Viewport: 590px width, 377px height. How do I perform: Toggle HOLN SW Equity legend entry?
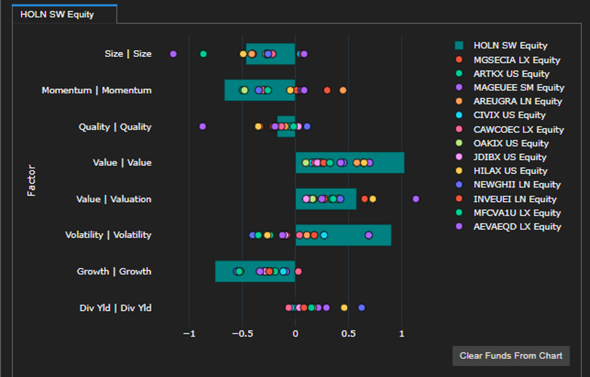tap(501, 45)
